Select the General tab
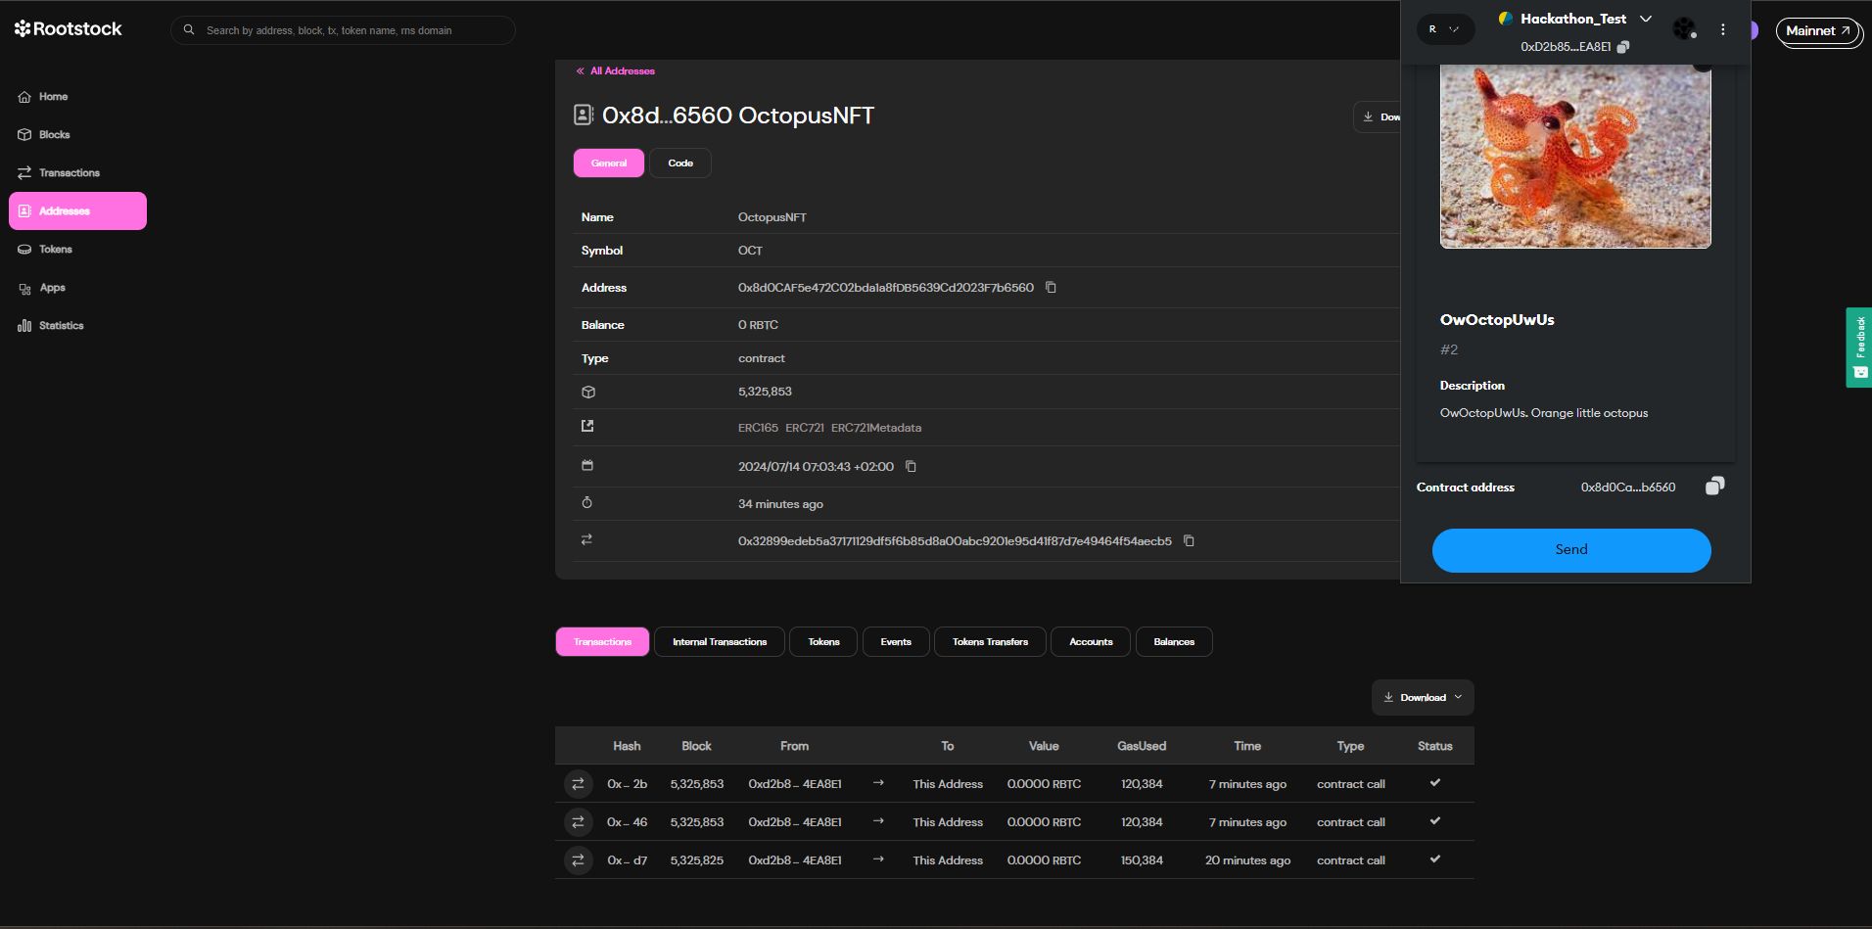The image size is (1872, 929). coord(609,163)
